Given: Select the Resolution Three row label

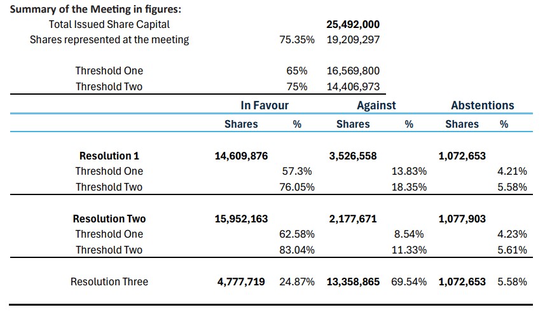Looking at the screenshot, I should point(109,282).
